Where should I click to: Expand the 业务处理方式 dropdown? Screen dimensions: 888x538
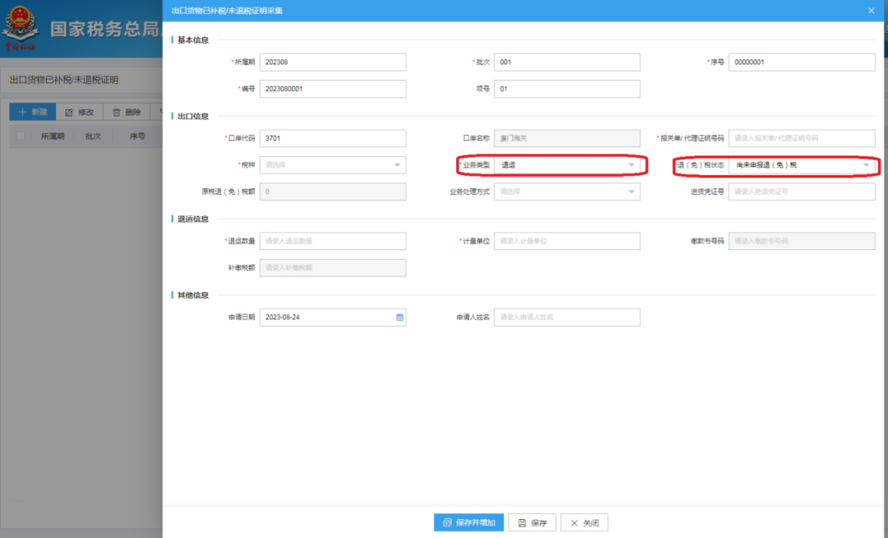pos(567,192)
